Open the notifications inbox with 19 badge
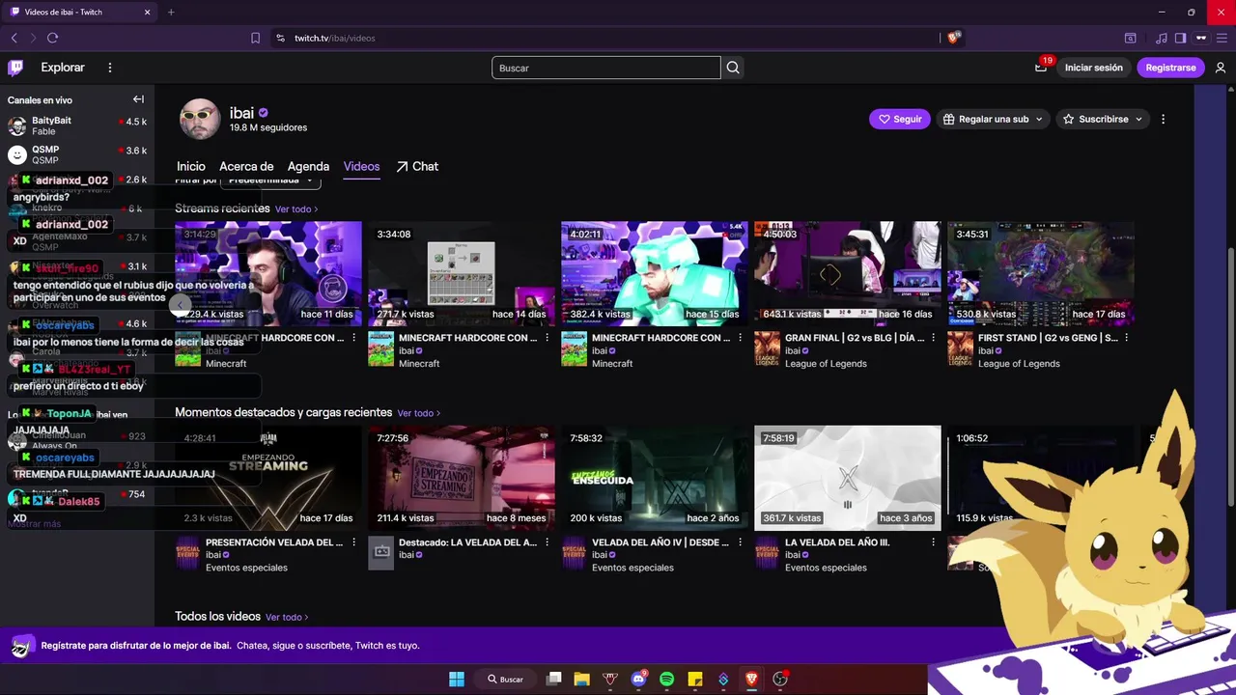The width and height of the screenshot is (1236, 695). click(1041, 68)
